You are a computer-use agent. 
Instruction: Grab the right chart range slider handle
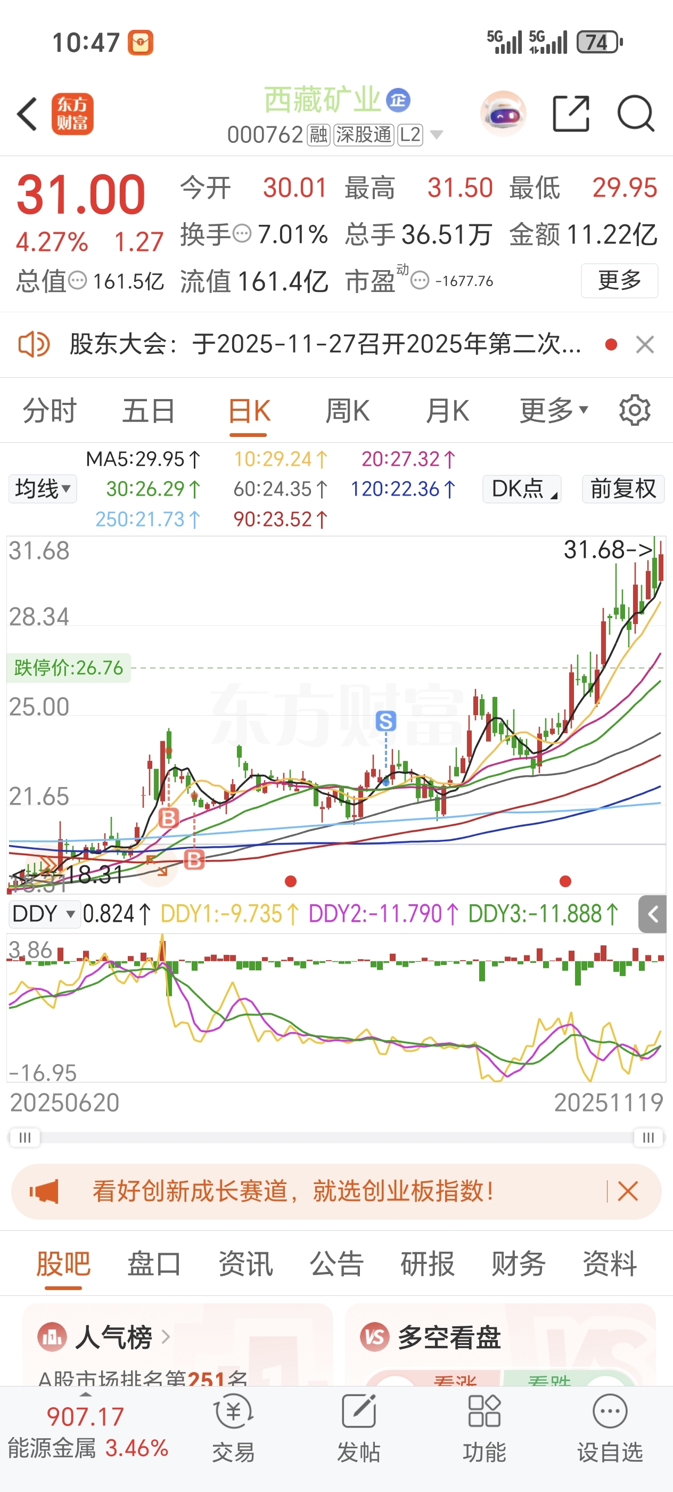649,1138
